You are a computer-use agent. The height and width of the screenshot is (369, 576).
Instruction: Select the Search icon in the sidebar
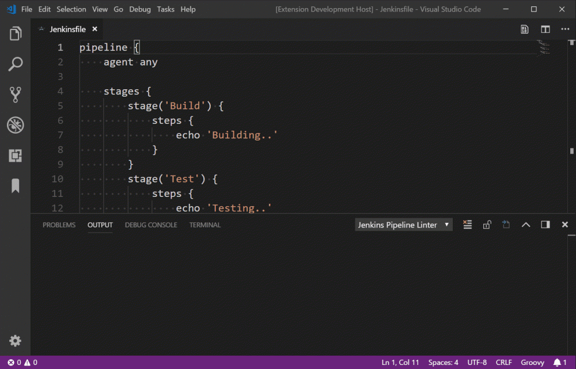(15, 63)
